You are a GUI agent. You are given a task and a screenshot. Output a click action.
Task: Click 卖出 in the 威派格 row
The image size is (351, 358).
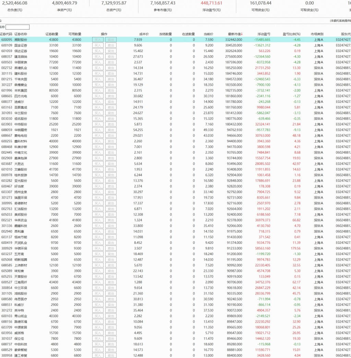(x=111, y=333)
